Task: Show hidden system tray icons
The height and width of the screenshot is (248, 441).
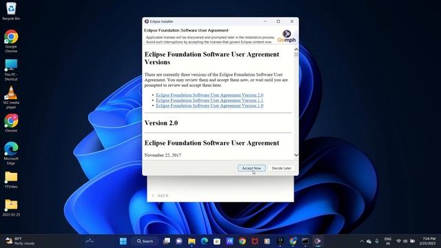Action: 362,241
